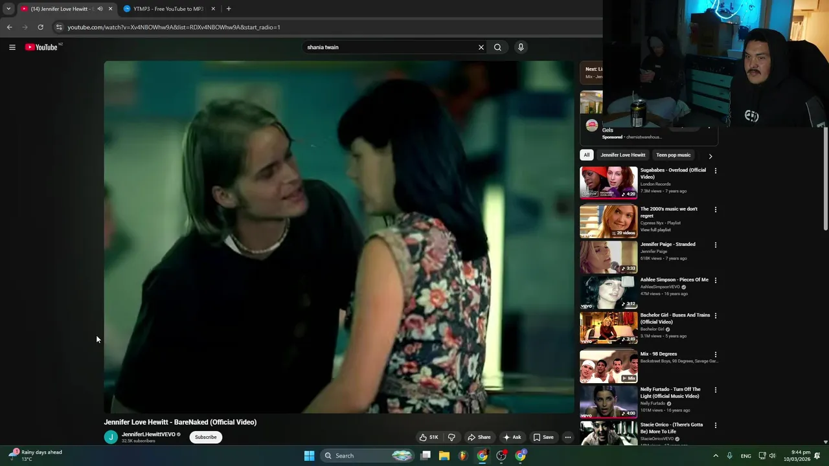Open JenniferLHewittVEVO channel name link
This screenshot has width=829, height=466.
coord(148,434)
